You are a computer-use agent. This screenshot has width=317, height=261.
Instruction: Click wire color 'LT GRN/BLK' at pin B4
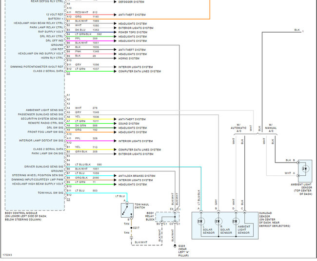point(83,34)
